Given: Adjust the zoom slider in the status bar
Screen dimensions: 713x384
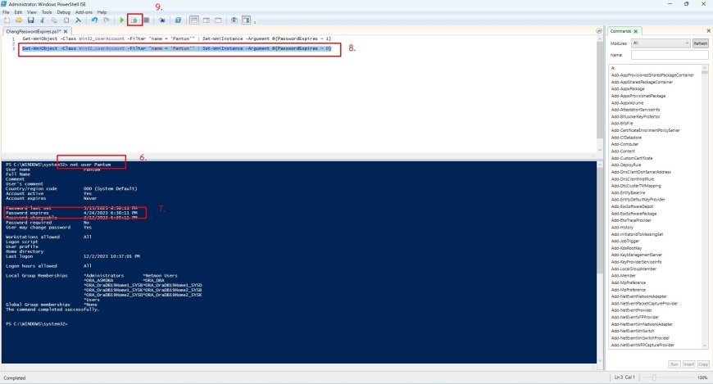Looking at the screenshot, I should (654, 377).
